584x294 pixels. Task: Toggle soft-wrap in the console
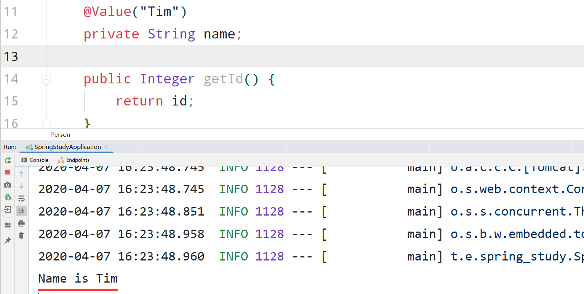[21, 198]
